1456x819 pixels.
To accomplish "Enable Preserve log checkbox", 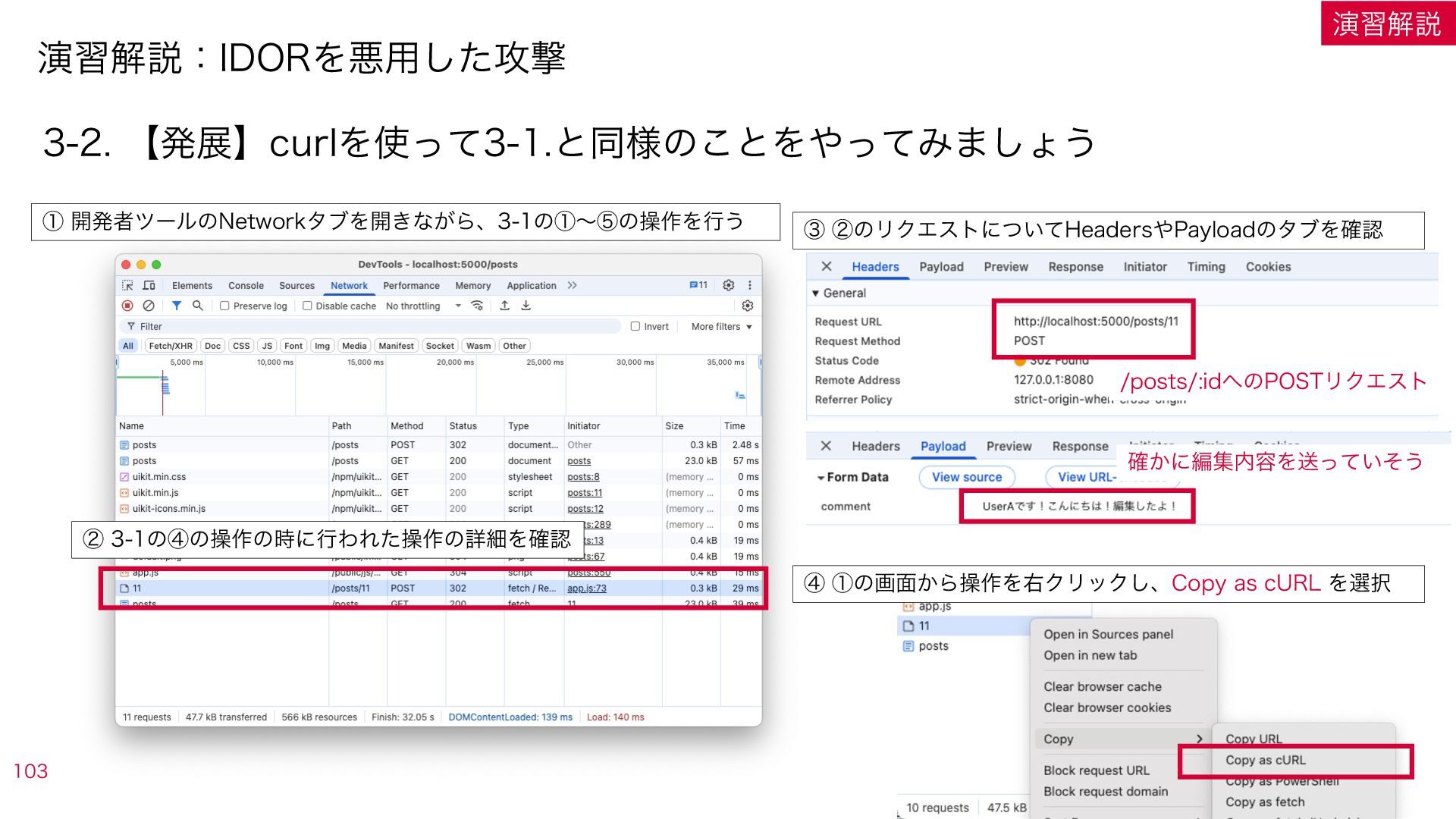I will point(224,306).
